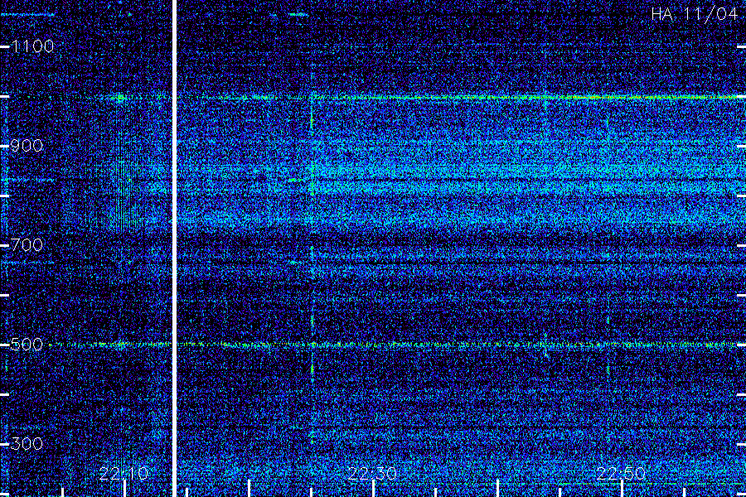Screen dimensions: 746x497
Task: Click the 22:10 time axis label
Action: 124,474
